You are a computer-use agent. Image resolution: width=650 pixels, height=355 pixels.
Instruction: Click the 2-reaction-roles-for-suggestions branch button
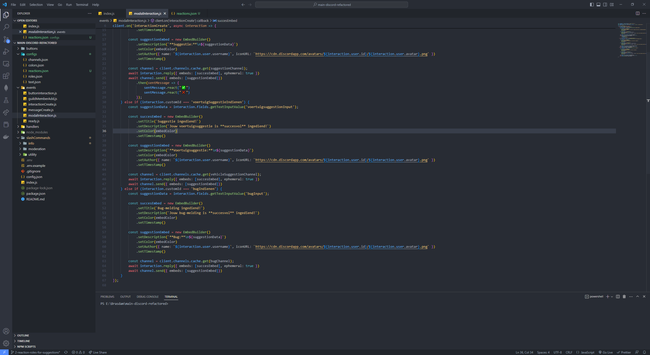click(x=36, y=352)
